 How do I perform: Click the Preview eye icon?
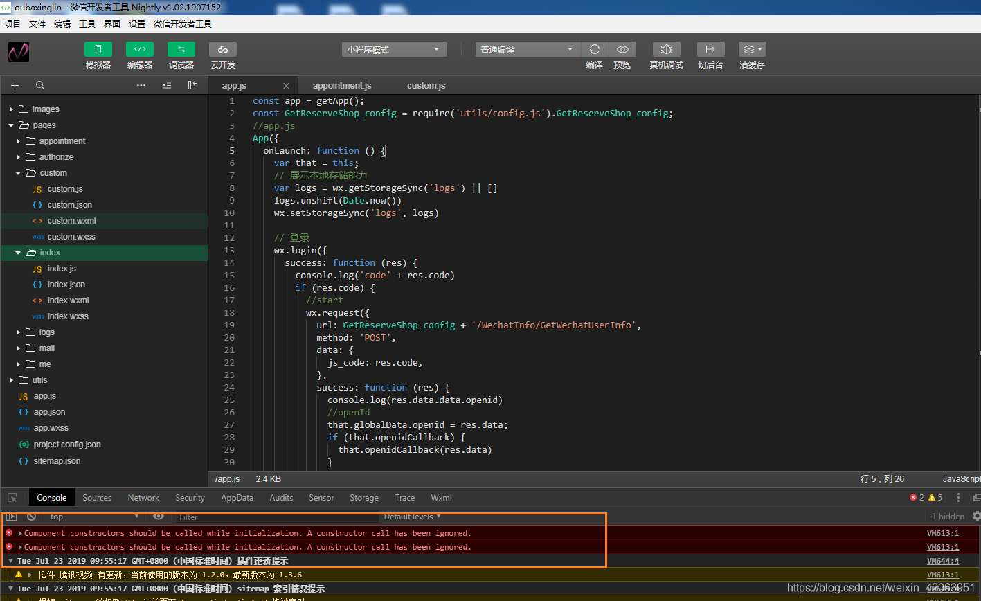(622, 49)
